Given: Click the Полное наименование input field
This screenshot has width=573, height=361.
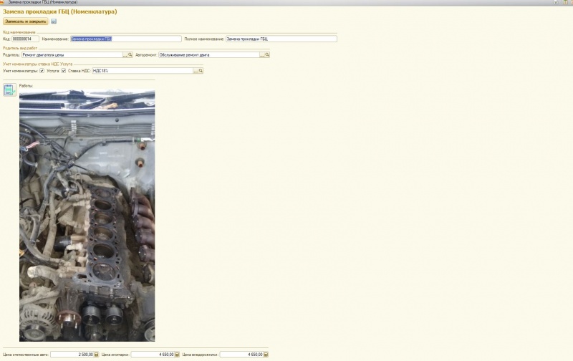Looking at the screenshot, I should pyautogui.click(x=281, y=39).
